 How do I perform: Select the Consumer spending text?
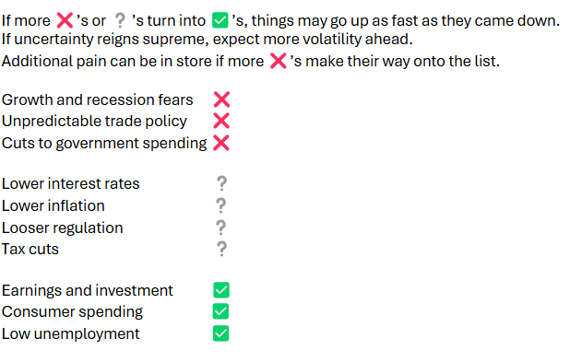pos(72,312)
